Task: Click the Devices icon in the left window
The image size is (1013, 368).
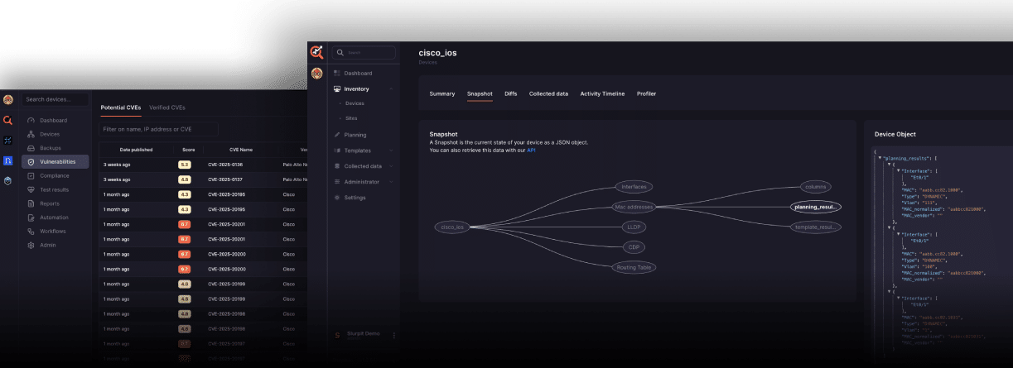Action: pos(31,134)
